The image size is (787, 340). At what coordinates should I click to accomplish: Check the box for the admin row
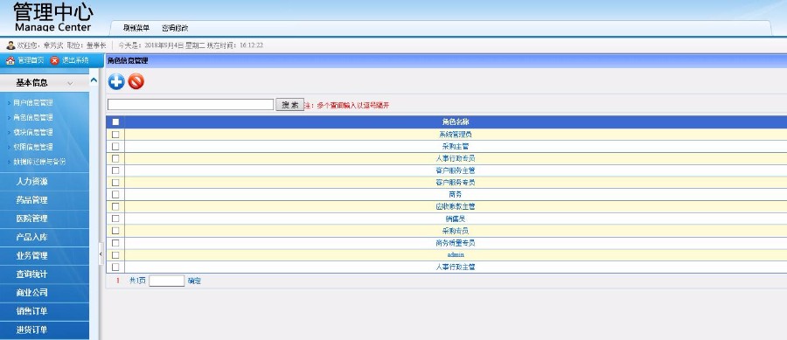(115, 254)
